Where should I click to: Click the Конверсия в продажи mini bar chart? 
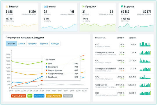pyautogui.click(x=145, y=69)
